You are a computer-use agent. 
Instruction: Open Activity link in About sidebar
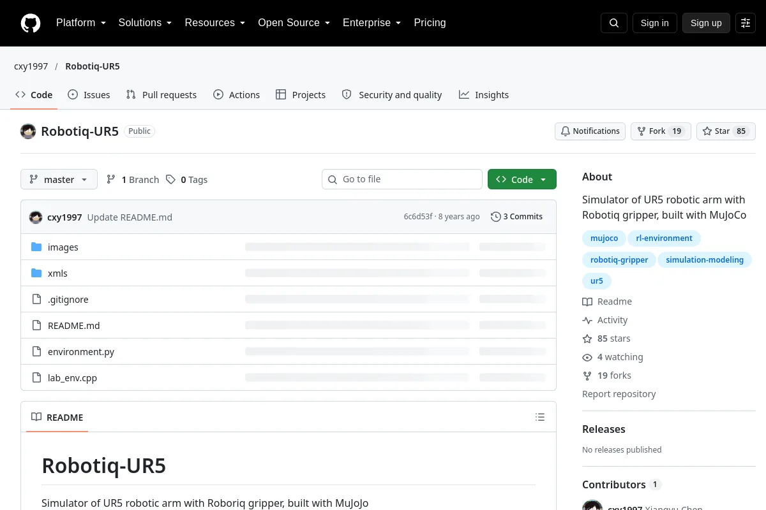(x=605, y=320)
